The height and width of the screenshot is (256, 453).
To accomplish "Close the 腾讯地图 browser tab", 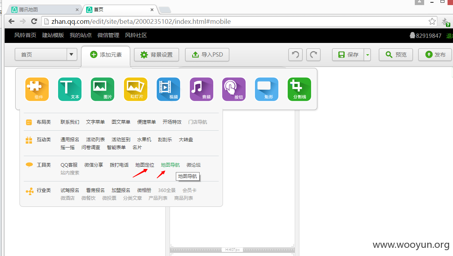I will click(x=77, y=9).
